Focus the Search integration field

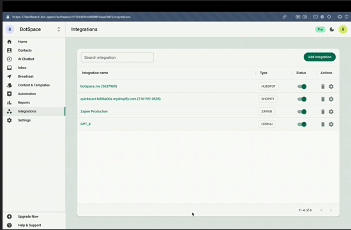[x=117, y=57]
